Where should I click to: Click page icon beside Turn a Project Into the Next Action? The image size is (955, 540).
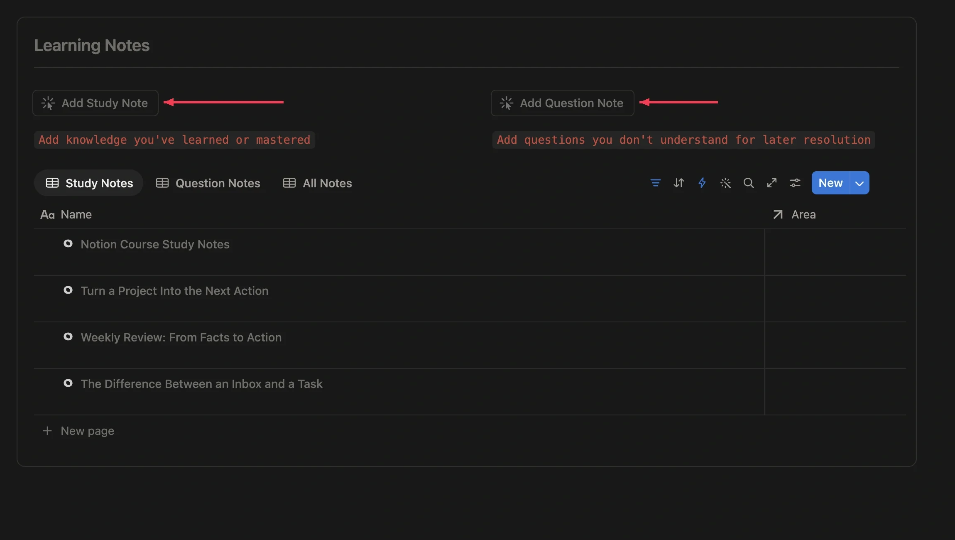pyautogui.click(x=68, y=290)
